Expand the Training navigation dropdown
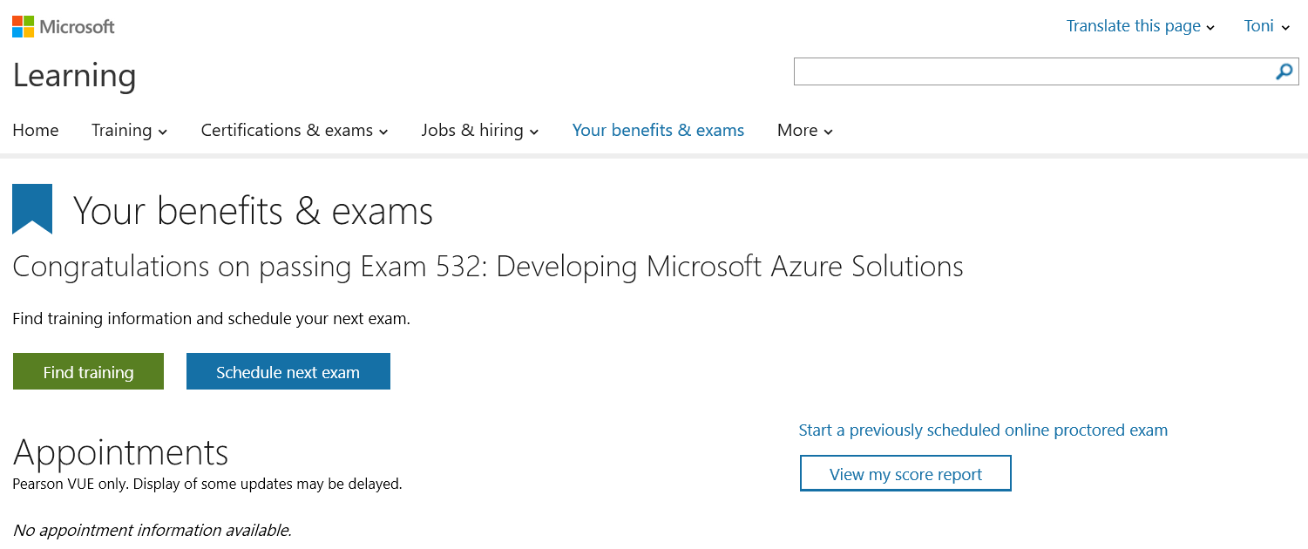The image size is (1308, 549). click(x=129, y=131)
